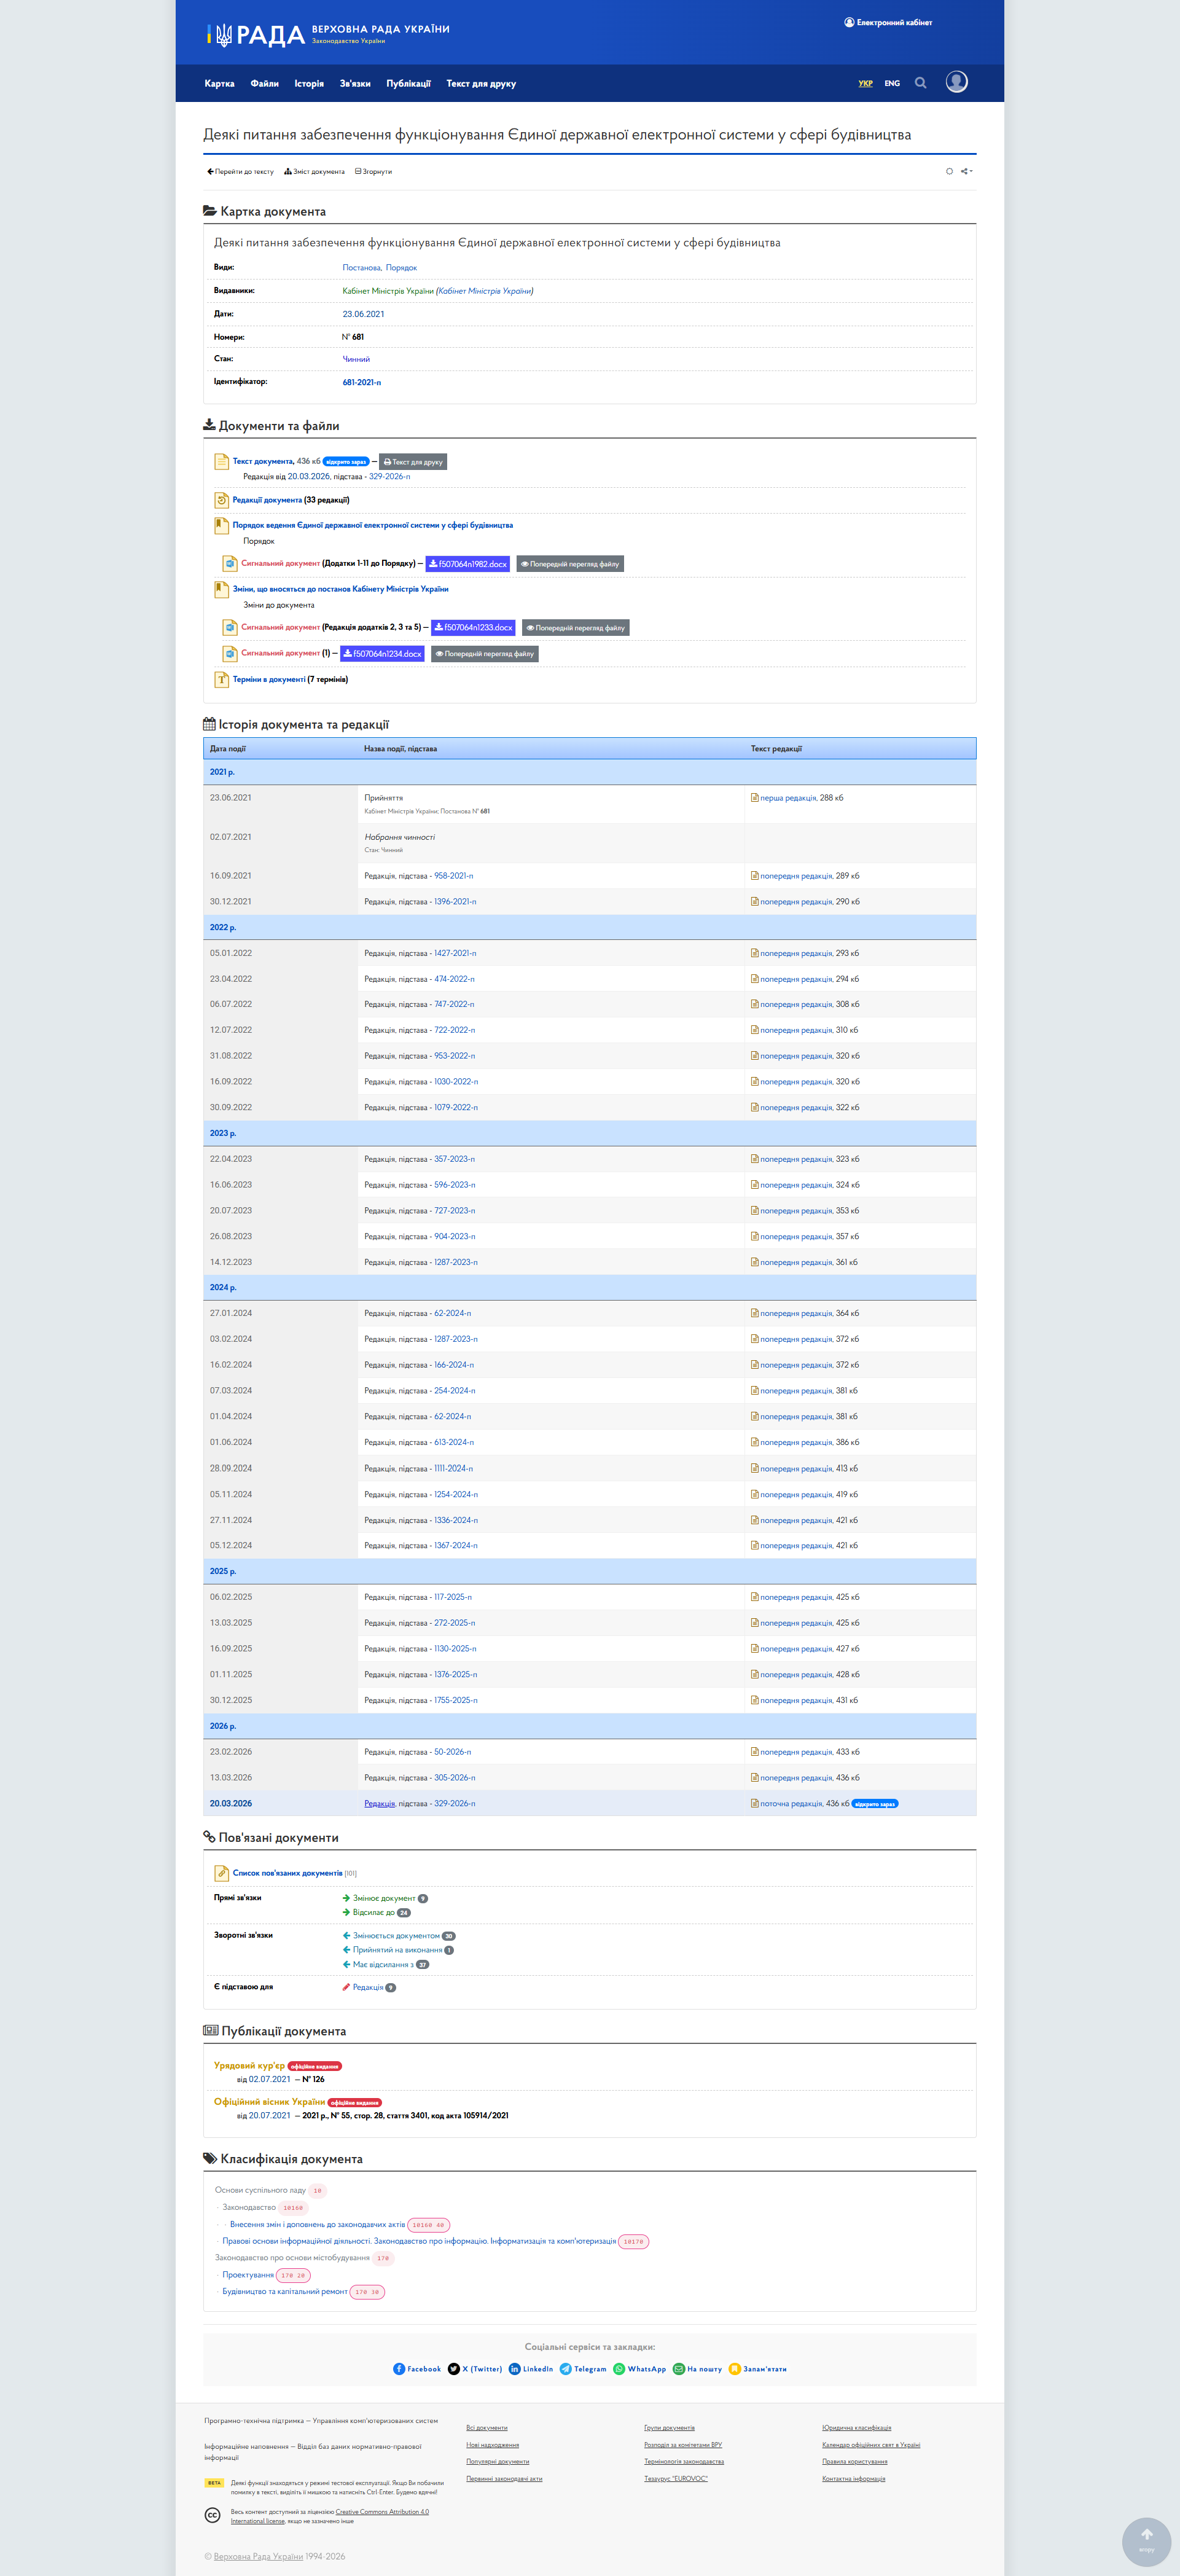Download file f507064n1234.docx
1180x2576 pixels.
point(382,654)
